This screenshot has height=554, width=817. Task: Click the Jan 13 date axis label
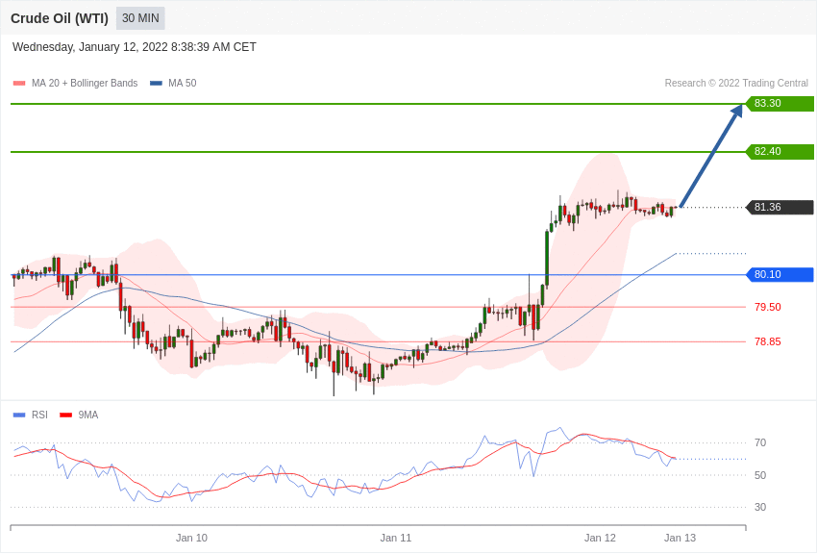click(680, 538)
